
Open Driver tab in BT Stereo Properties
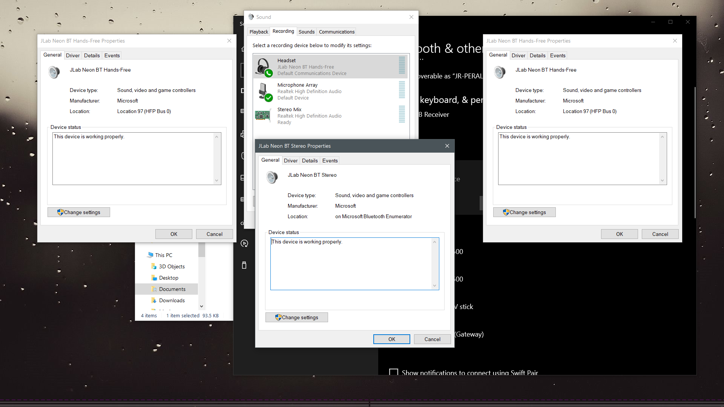click(291, 161)
